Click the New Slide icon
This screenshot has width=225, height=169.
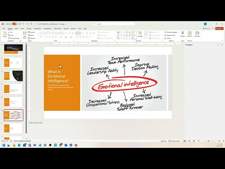25,33
